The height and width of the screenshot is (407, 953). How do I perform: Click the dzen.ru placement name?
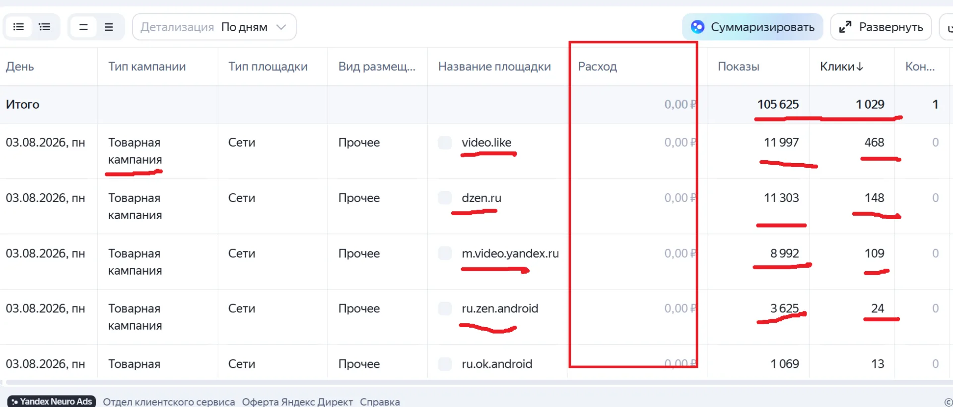pos(481,198)
